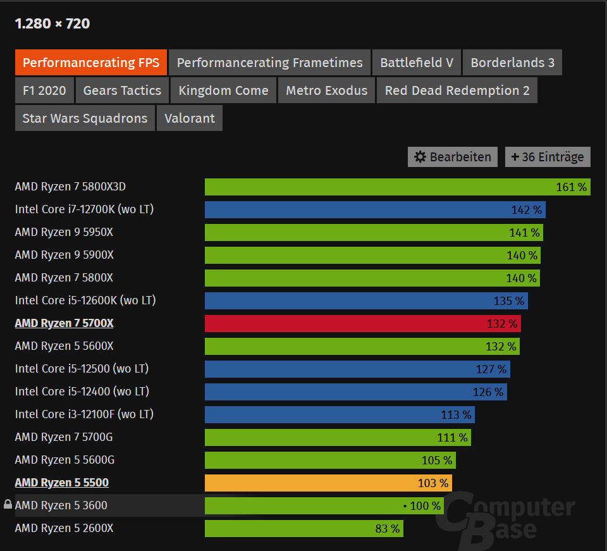Click the Intel Core i3-12100F 113 % bar
This screenshot has width=607, height=551.
[340, 415]
